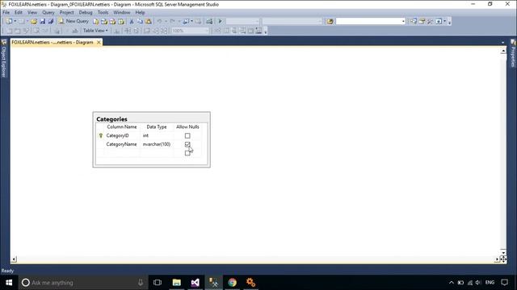Click the primary key row selector of CategoryID
This screenshot has width=517, height=290.
pyautogui.click(x=100, y=135)
